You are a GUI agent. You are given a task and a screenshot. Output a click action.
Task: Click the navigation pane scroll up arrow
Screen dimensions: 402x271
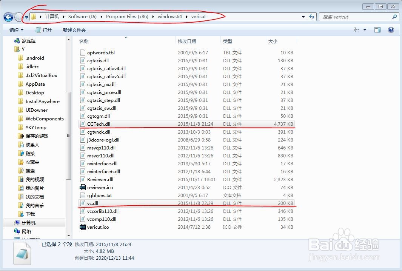coord(68,40)
